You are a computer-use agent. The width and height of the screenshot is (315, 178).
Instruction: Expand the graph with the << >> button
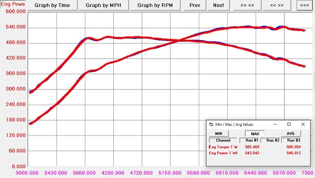click(x=276, y=5)
